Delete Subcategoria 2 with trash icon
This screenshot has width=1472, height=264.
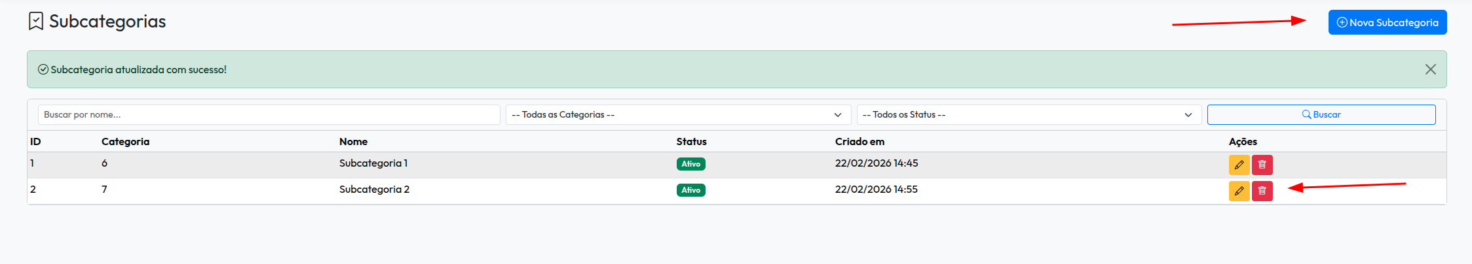pyautogui.click(x=1262, y=191)
